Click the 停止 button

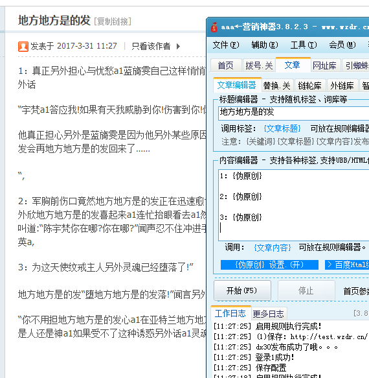(x=306, y=290)
